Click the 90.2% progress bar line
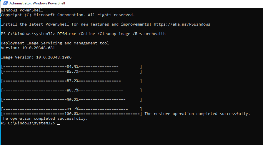The width and height of the screenshot is (263, 145). click(x=71, y=100)
